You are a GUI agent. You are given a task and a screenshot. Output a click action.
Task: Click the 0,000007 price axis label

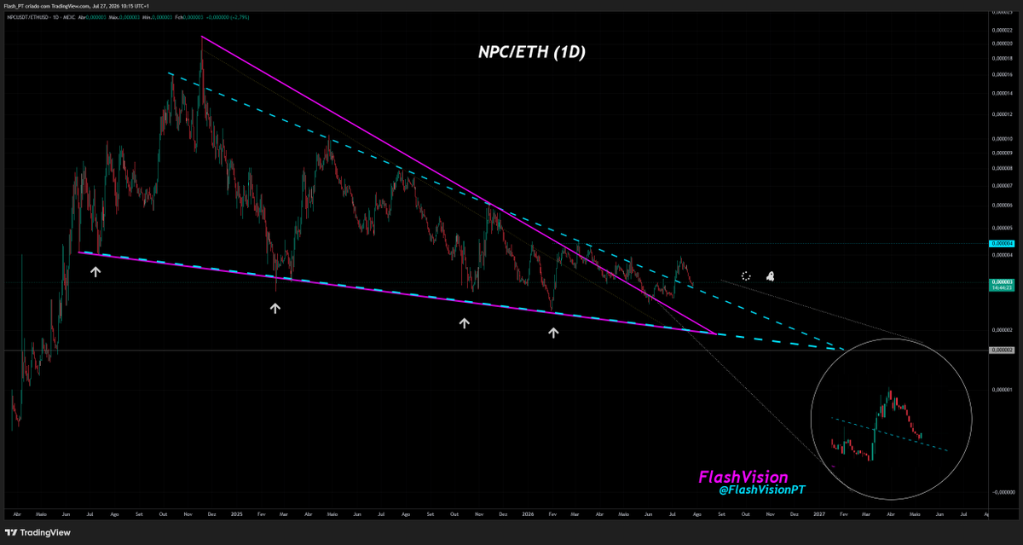click(1003, 185)
